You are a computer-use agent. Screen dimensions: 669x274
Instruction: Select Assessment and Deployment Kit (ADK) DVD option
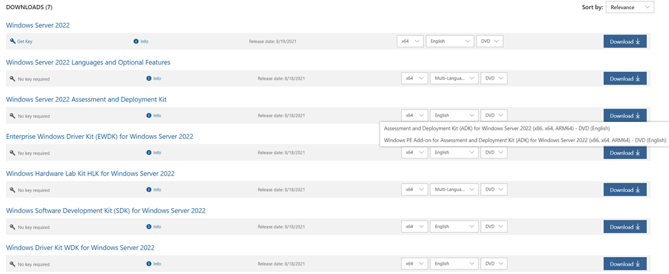(497, 129)
